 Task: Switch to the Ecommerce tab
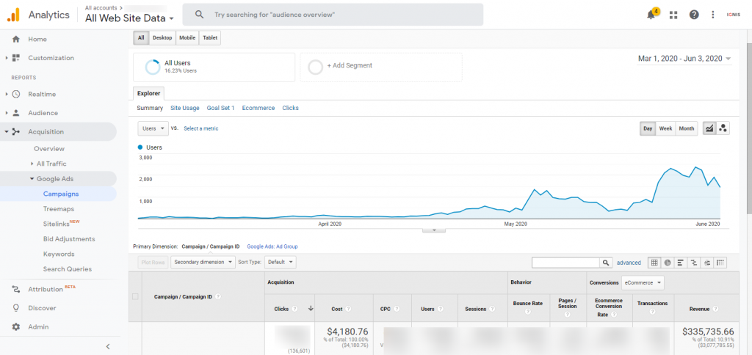point(258,108)
